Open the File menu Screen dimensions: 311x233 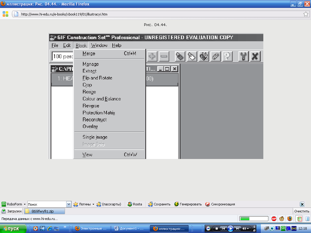point(55,46)
